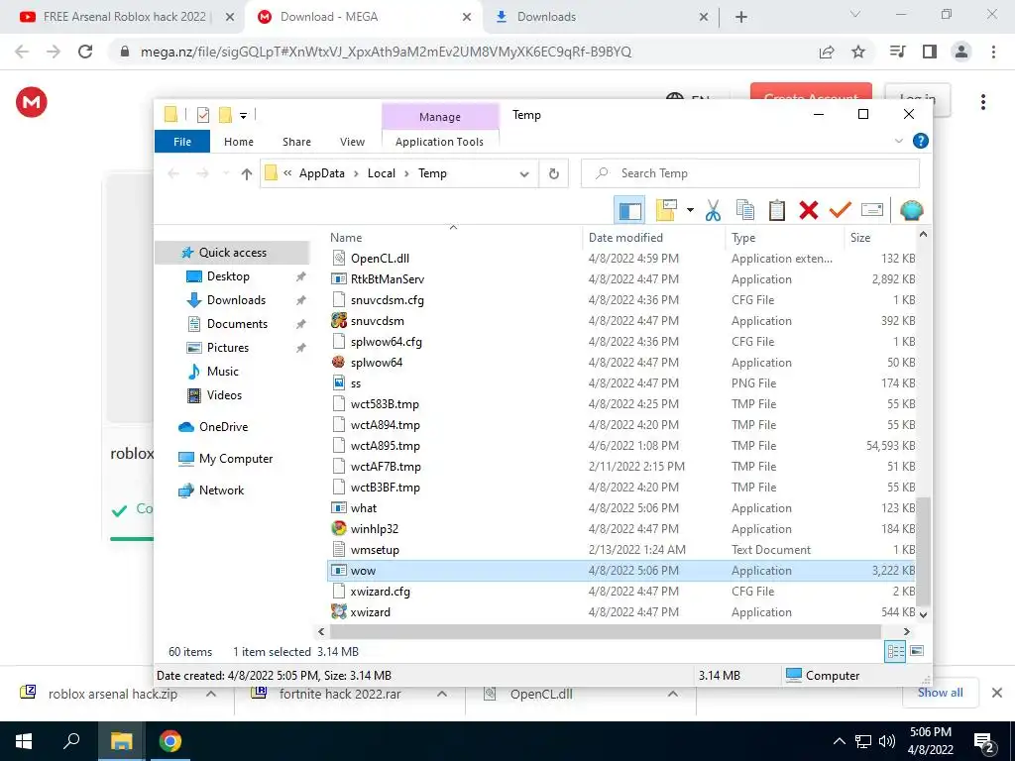Click the Properties checkmark in title bar

202,115
